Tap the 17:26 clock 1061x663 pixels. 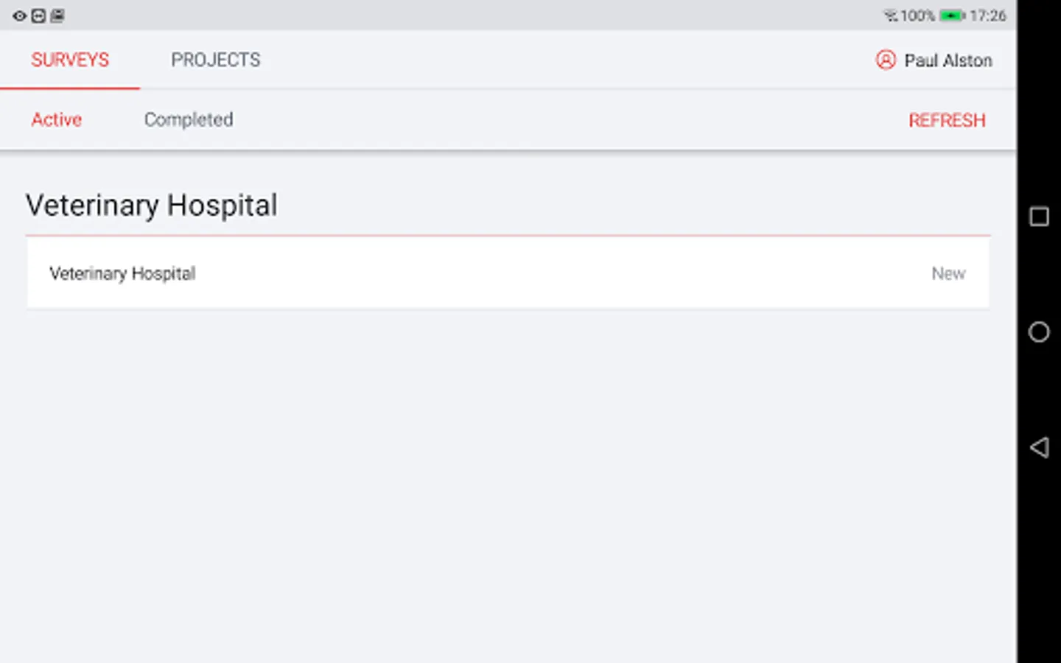coord(987,15)
